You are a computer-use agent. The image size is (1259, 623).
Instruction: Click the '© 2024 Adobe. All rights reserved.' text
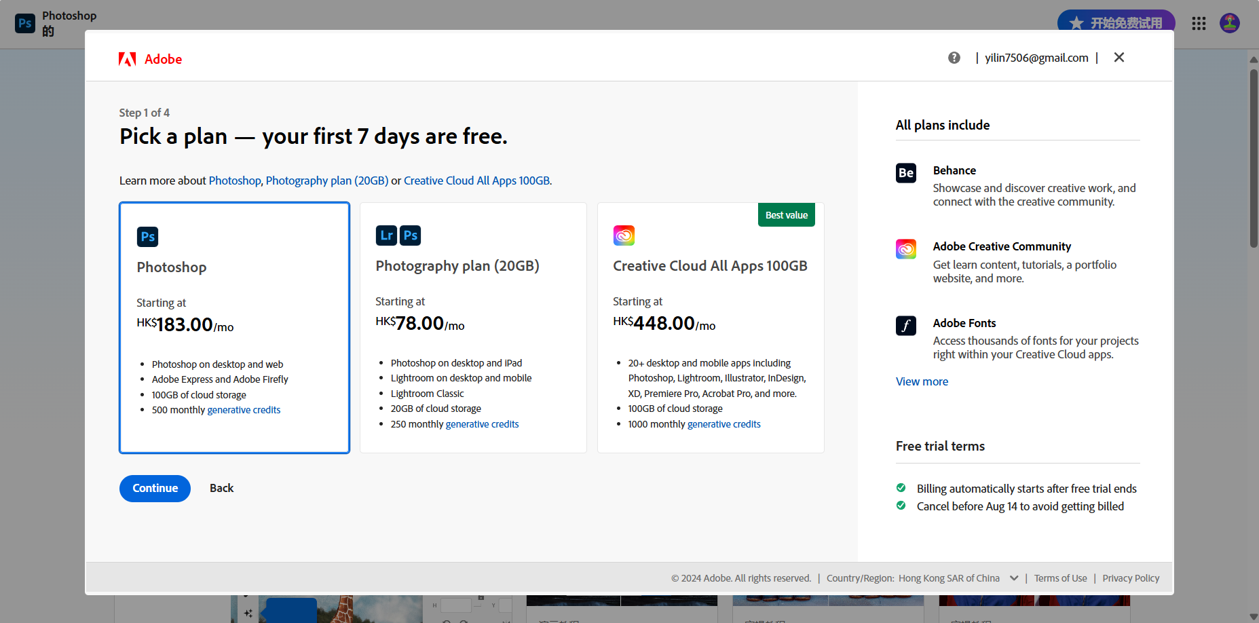point(741,578)
